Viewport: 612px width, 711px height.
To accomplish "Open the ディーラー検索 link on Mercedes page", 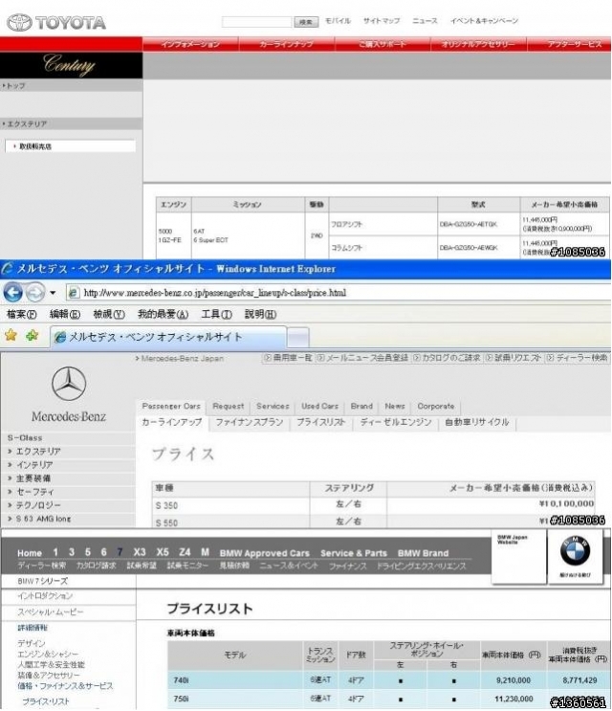I will [578, 358].
